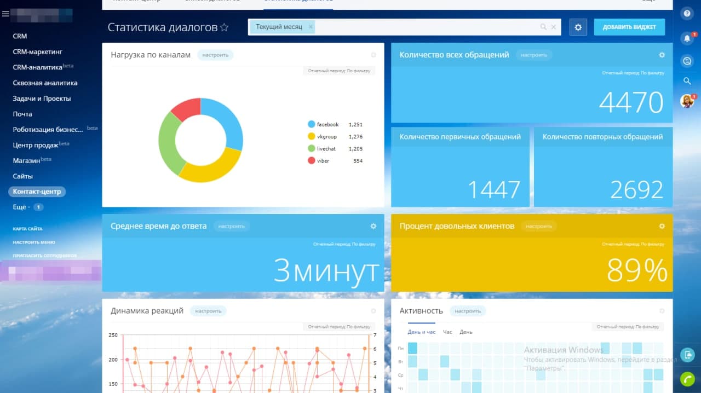Open notifications bell in right sidebar
Screen dimensions: 701x393
tap(687, 38)
